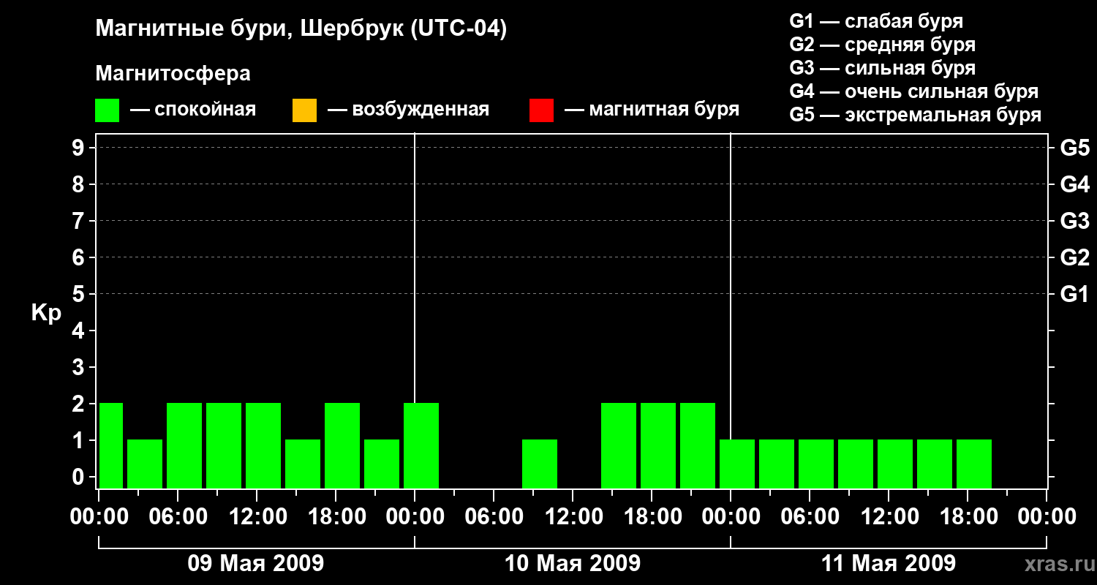Click the '09 Мая 2009' date label
Screen dimensions: 1097x585
coord(256,564)
